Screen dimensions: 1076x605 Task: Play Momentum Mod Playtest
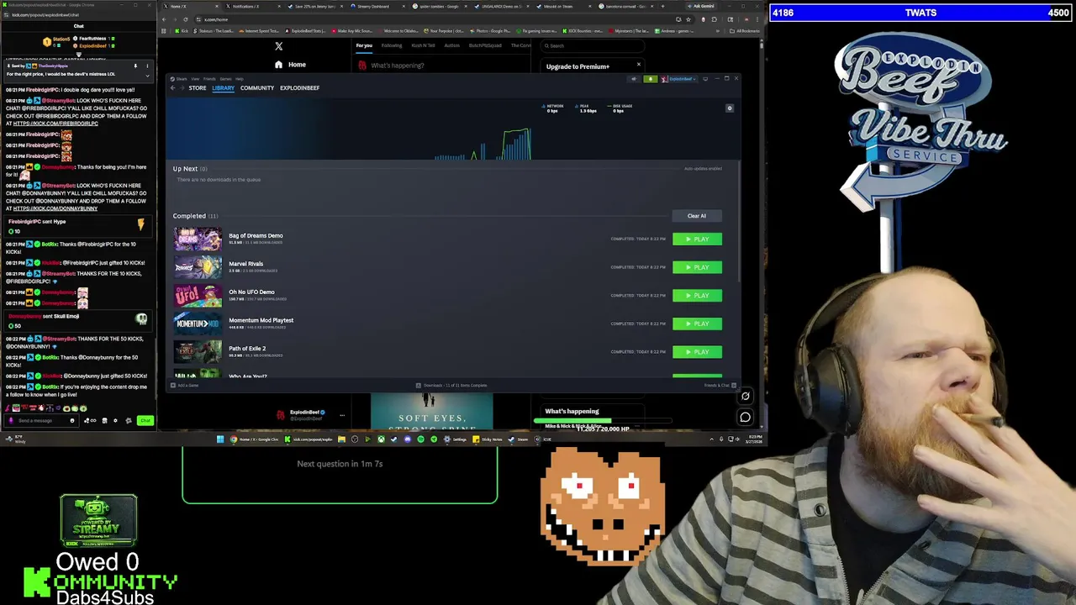coord(697,324)
